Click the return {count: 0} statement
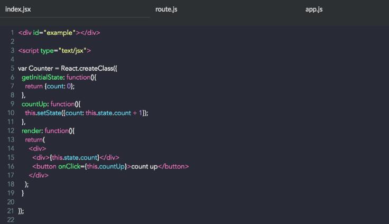The width and height of the screenshot is (389, 224). coord(50,86)
